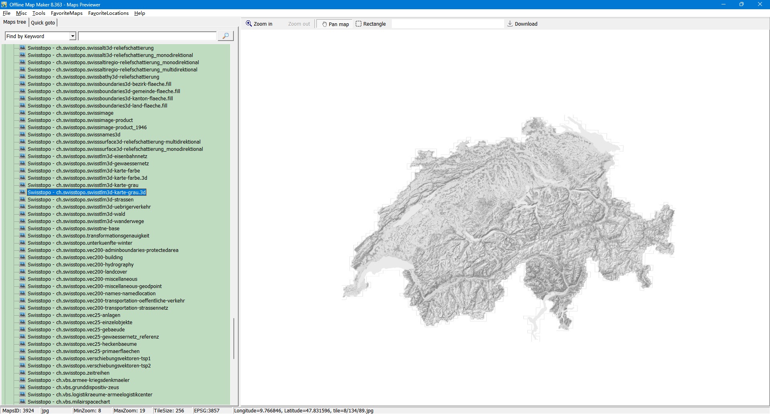Select swisstlm3d-karte-farbe map in the tree

[84, 171]
